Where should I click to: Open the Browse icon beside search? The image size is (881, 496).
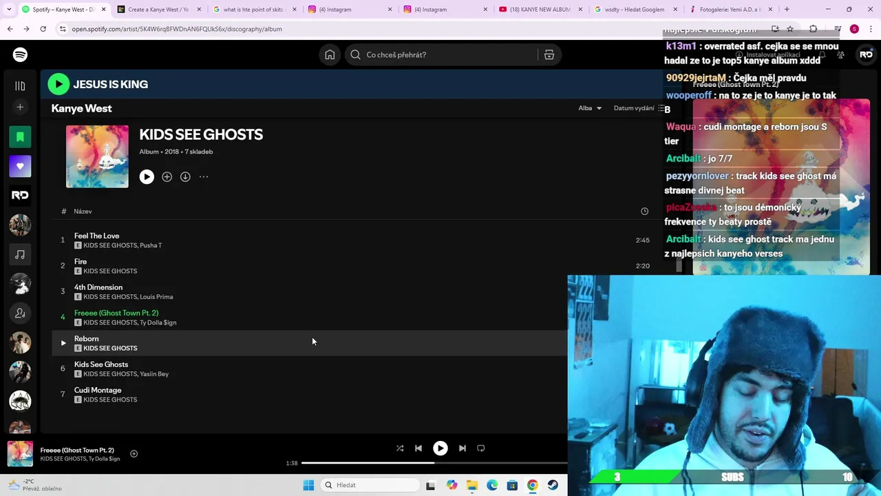click(x=549, y=54)
